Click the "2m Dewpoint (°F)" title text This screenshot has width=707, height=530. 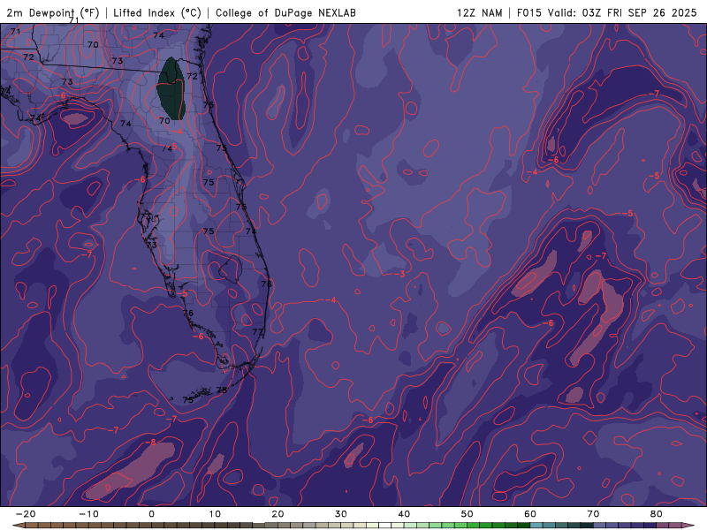53,12
